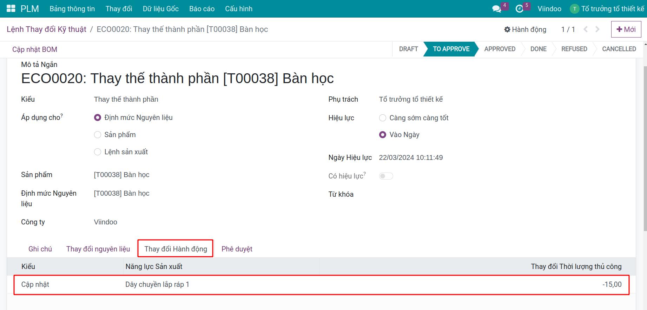The height and width of the screenshot is (310, 647).
Task: Click the Ngày Hiệu lực date value
Action: (x=411, y=158)
